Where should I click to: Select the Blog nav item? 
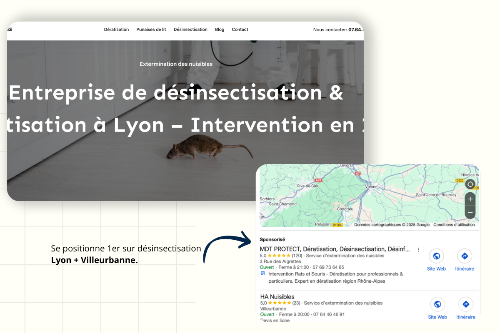click(220, 30)
